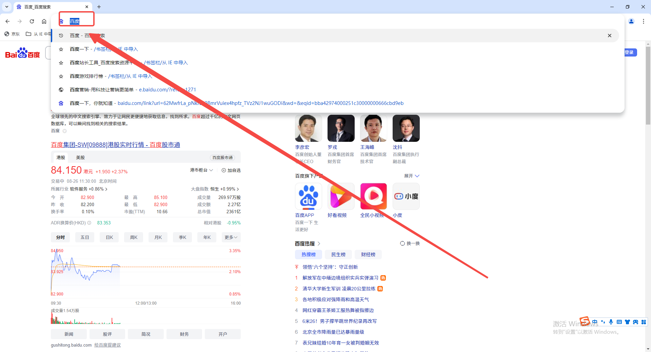Click the Baidu logo

coord(23,53)
